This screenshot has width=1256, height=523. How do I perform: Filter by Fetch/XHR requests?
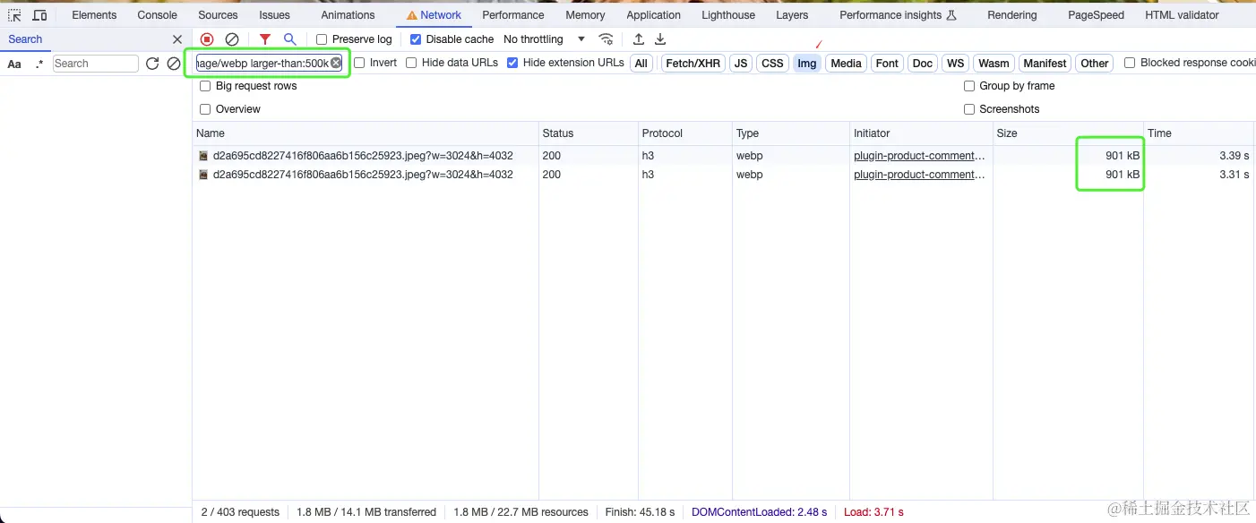coord(693,64)
